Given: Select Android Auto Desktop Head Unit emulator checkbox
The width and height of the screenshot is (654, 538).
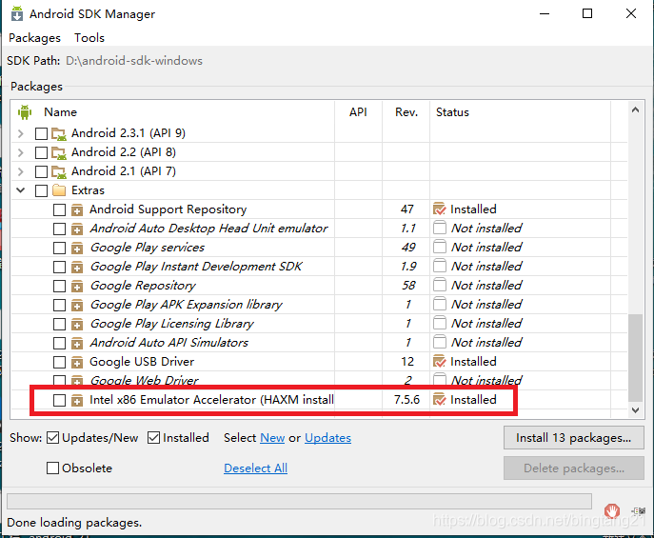Looking at the screenshot, I should (59, 229).
